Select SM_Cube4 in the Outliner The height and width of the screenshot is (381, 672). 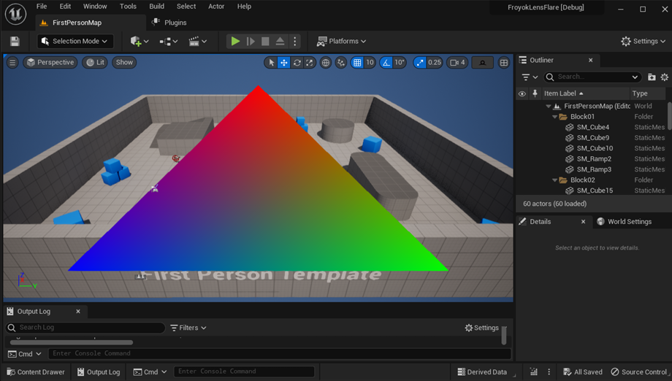592,127
